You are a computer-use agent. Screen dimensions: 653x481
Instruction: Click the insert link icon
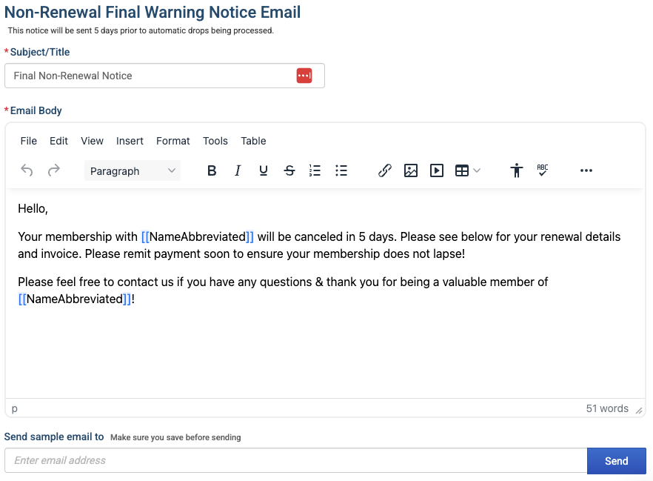click(x=385, y=170)
